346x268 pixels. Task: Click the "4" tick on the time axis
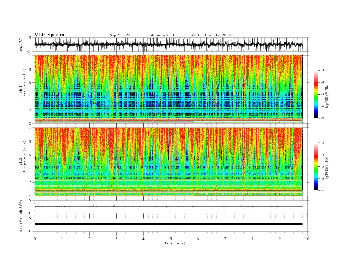point(143,239)
